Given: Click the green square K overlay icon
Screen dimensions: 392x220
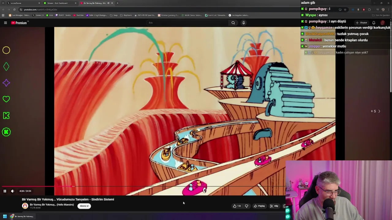Looking at the screenshot, I should pos(6,116).
